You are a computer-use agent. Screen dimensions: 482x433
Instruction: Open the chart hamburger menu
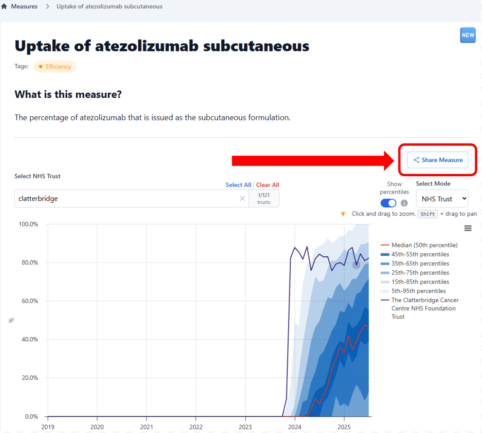(x=468, y=228)
